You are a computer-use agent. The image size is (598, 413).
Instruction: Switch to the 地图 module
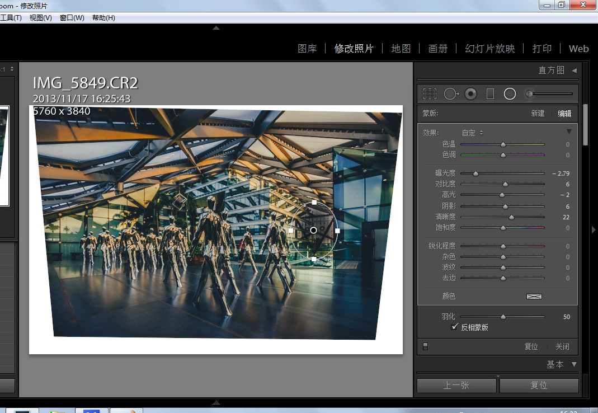click(401, 49)
